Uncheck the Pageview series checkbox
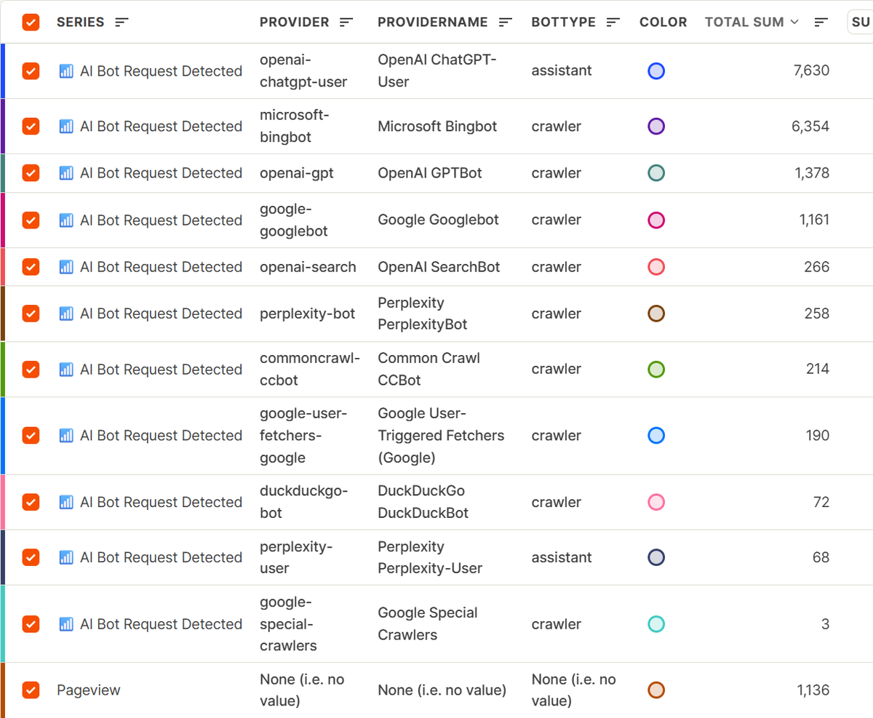This screenshot has height=718, width=873. click(31, 690)
